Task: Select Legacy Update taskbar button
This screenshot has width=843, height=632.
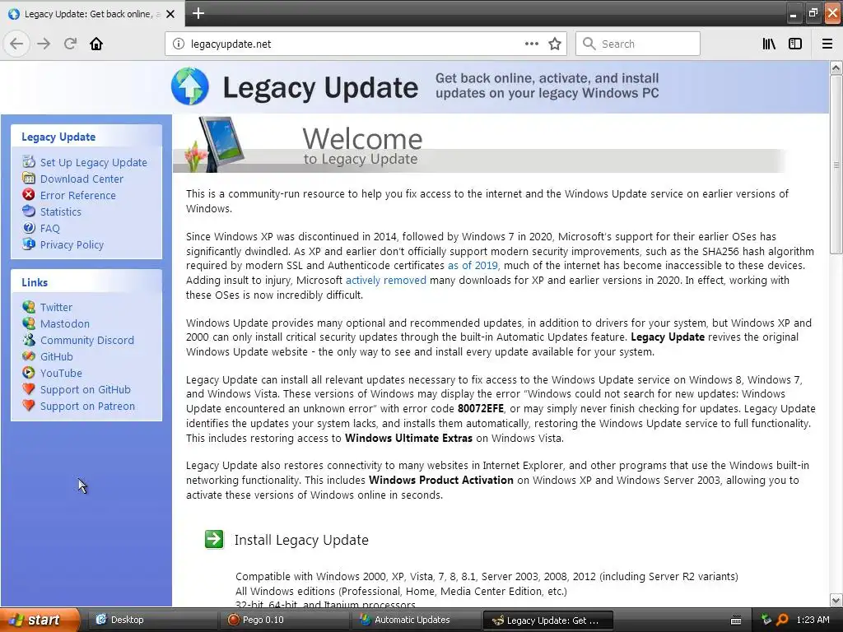Action: coord(547,620)
